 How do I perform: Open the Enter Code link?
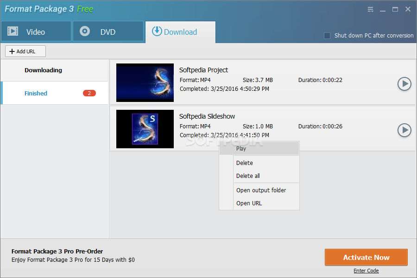tap(366, 271)
